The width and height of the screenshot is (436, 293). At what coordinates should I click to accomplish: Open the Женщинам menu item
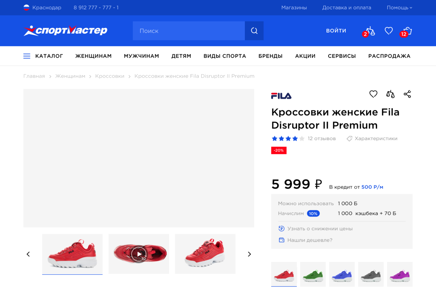93,56
